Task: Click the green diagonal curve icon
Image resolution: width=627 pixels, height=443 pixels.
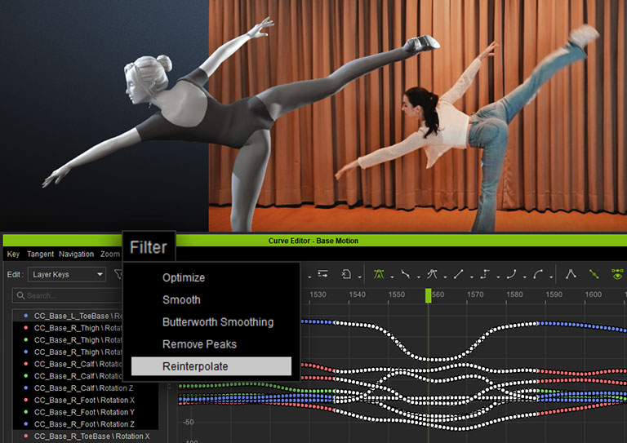Action: click(x=594, y=274)
